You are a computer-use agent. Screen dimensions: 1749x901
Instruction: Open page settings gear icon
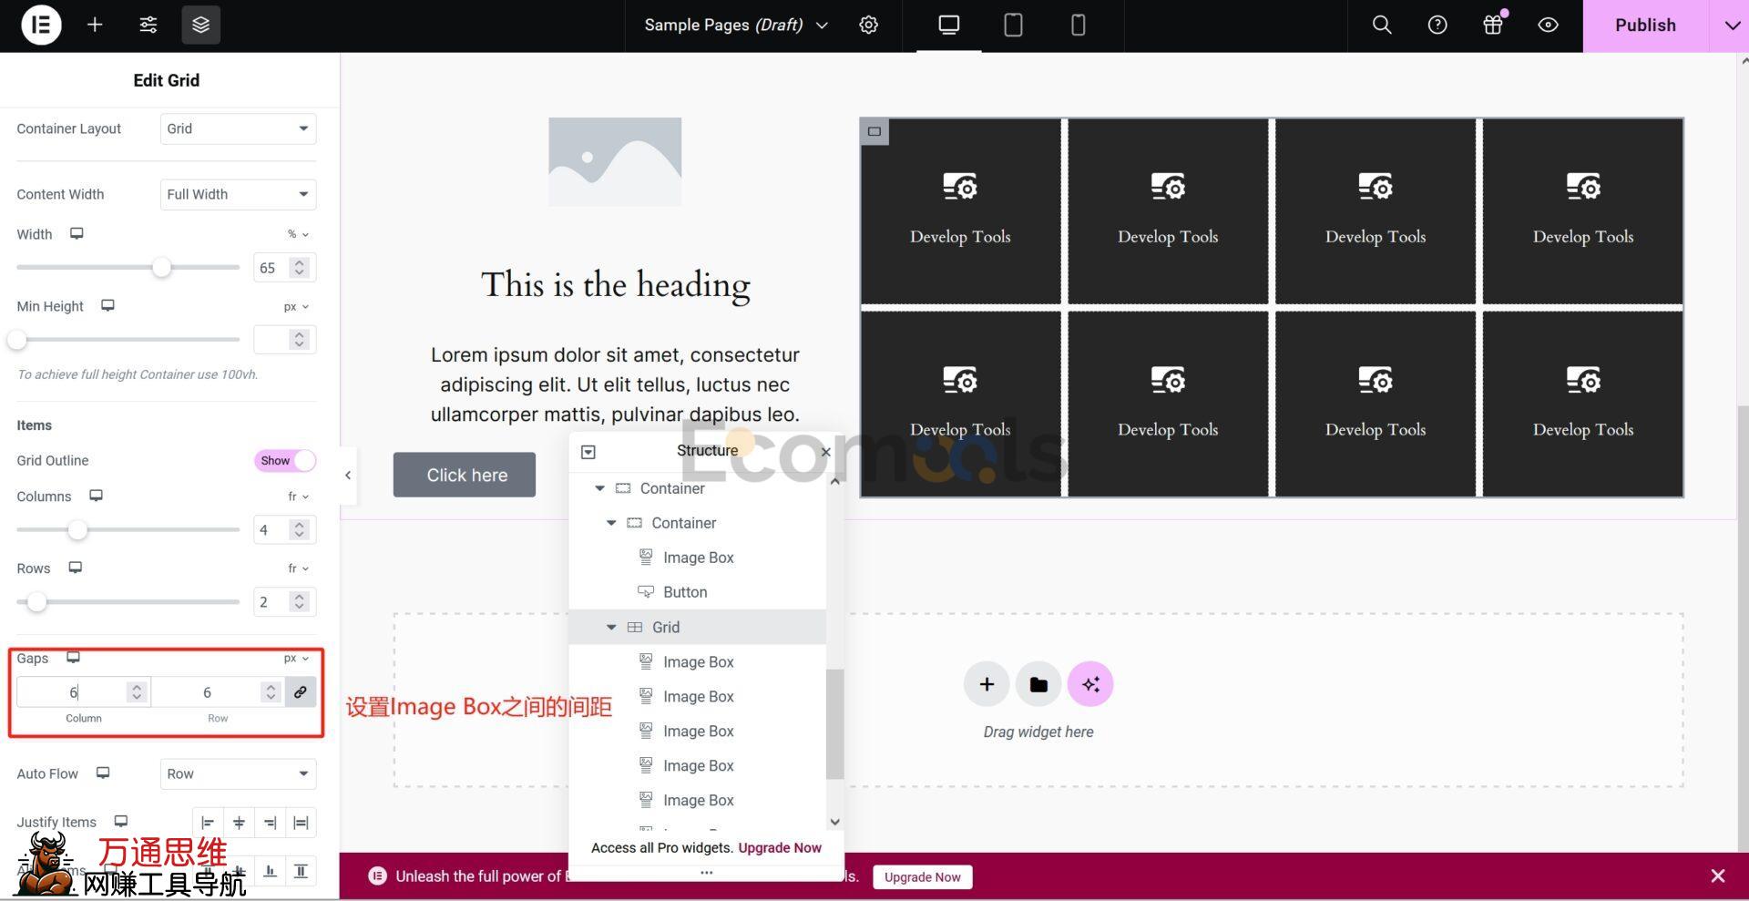(868, 25)
